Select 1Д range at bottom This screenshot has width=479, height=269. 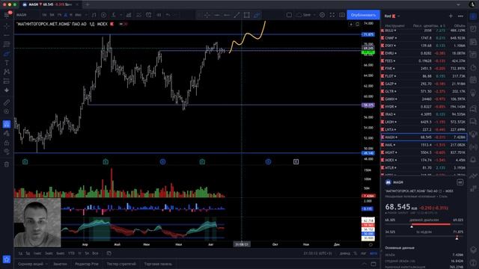pos(20,253)
